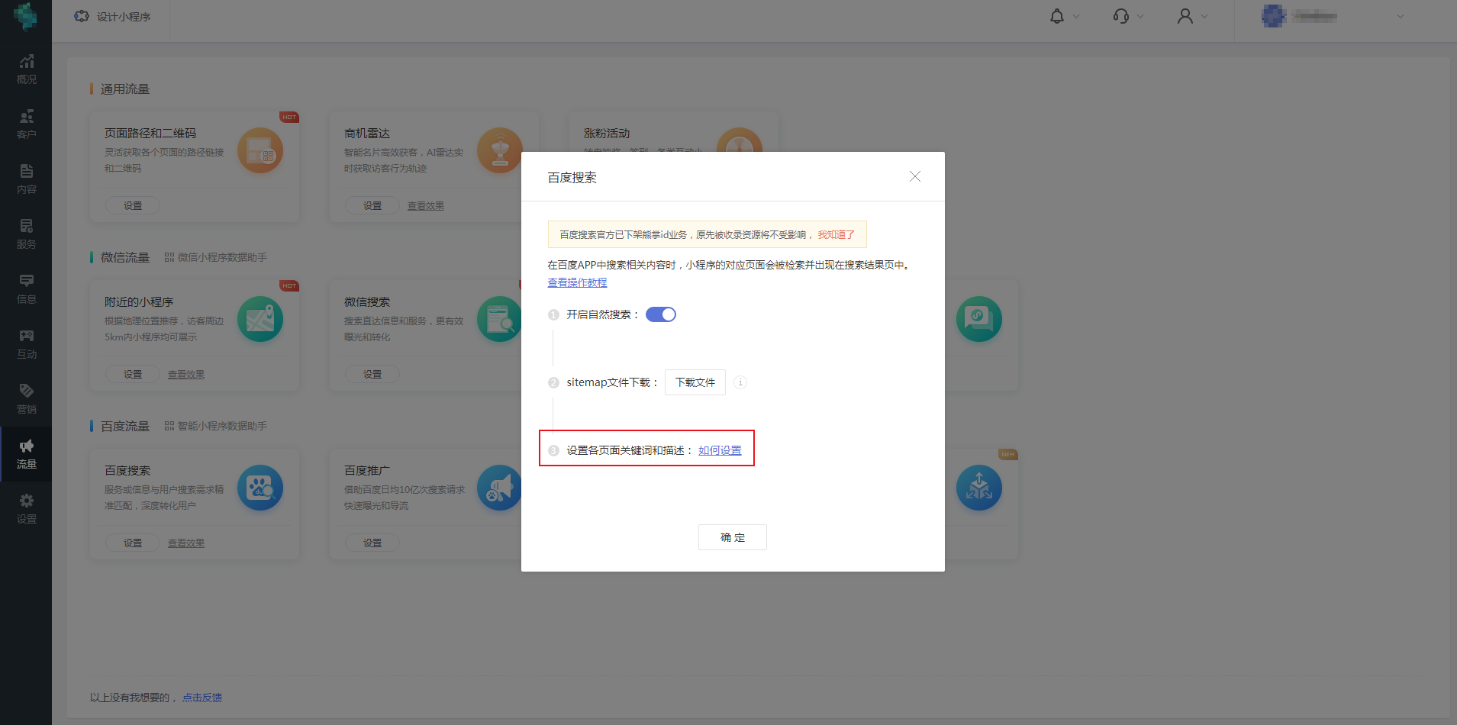Click the 商机雷达 card icon
1457x725 pixels.
click(x=500, y=150)
